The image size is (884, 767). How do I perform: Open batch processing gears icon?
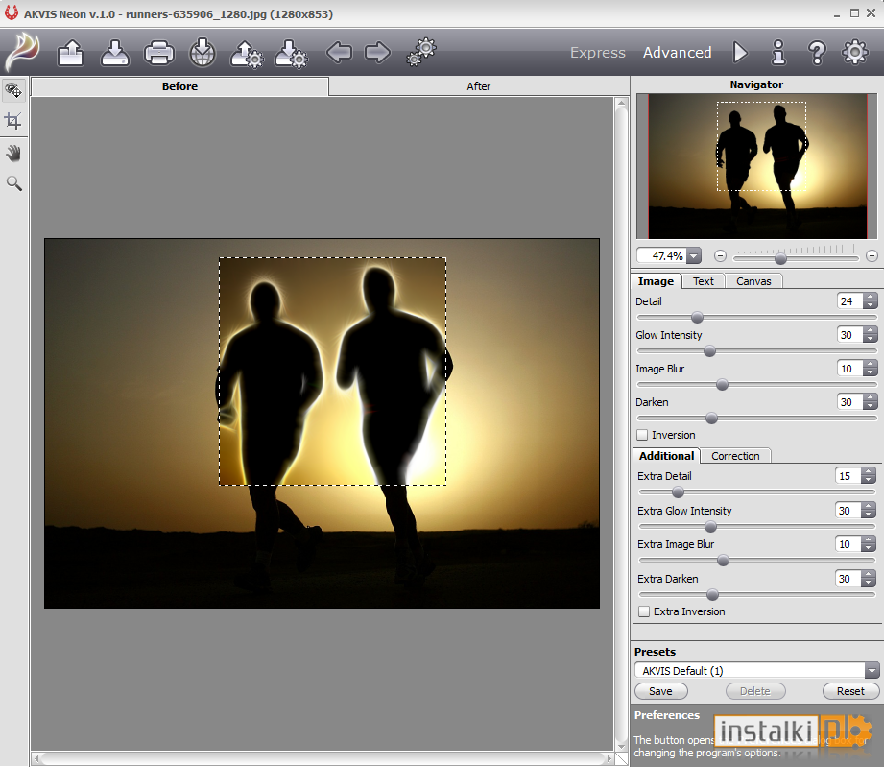pyautogui.click(x=421, y=52)
